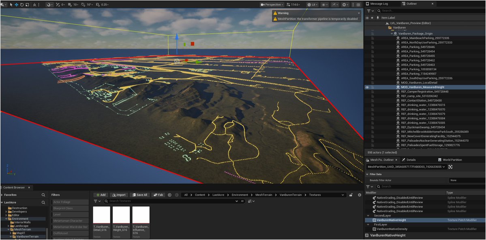
Task: Open scale snap 0.25 value dropdown
Action: tap(105, 4)
